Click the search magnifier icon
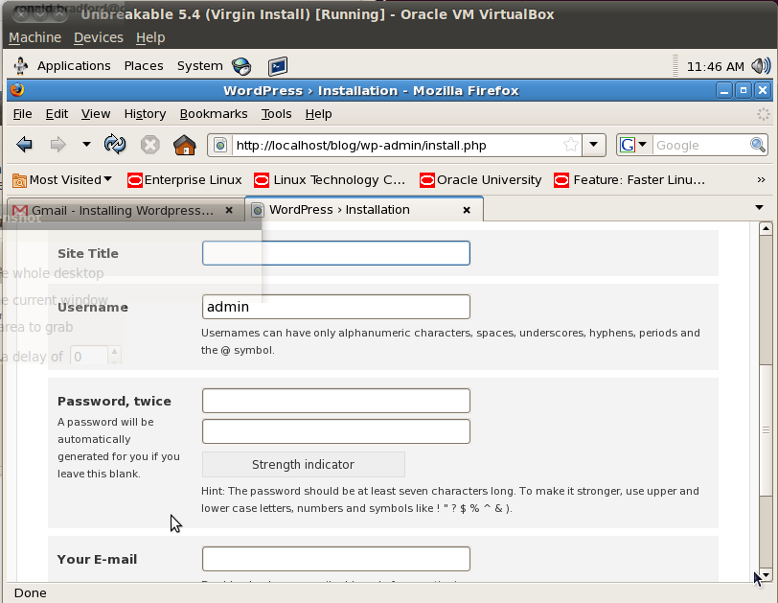778x603 pixels. coord(758,145)
